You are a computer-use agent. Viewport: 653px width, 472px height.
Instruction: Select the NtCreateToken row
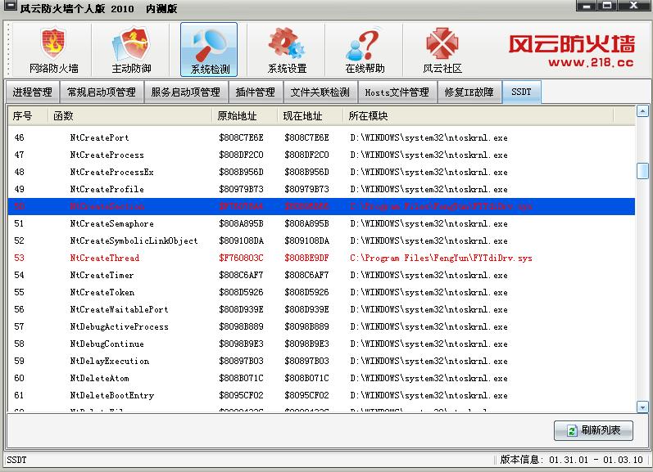pyautogui.click(x=321, y=292)
